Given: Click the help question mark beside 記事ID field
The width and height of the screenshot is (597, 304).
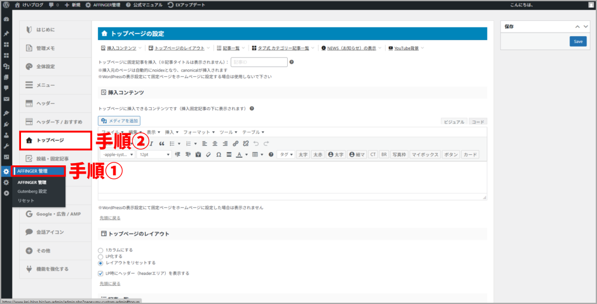Looking at the screenshot, I should click(x=291, y=62).
